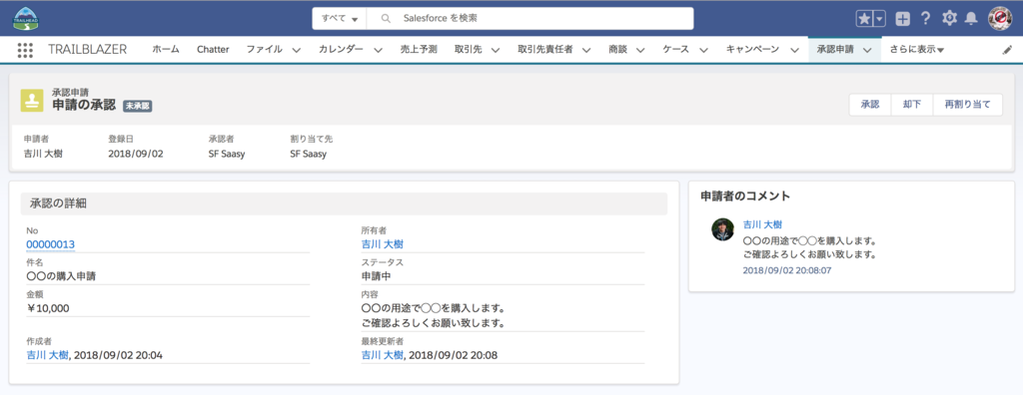This screenshot has width=1023, height=395.
Task: Click the 再割り当て reassign button
Action: pos(967,105)
